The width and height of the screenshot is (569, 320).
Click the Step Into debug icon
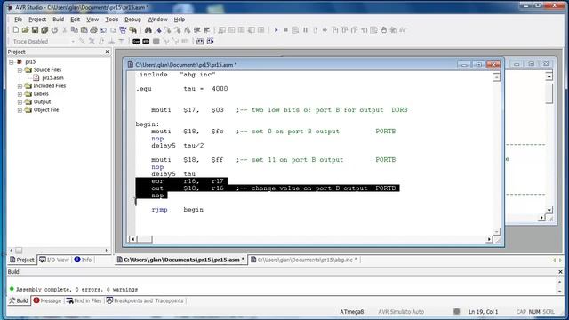335,30
